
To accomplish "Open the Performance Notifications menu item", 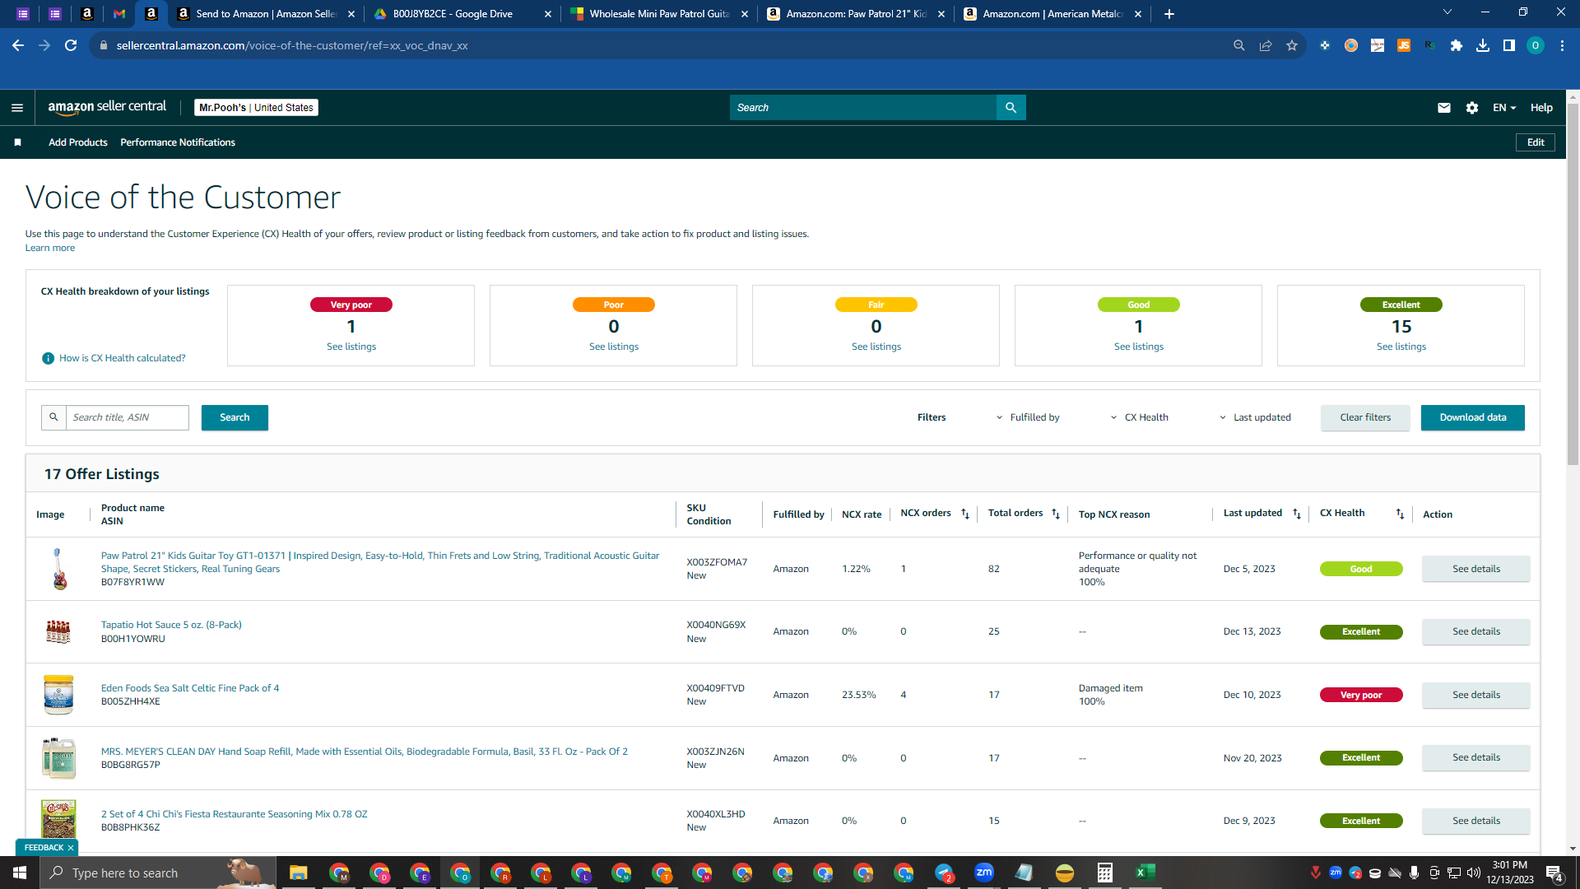I will click(x=178, y=142).
